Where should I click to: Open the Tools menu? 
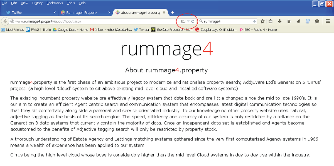(x=71, y=3)
